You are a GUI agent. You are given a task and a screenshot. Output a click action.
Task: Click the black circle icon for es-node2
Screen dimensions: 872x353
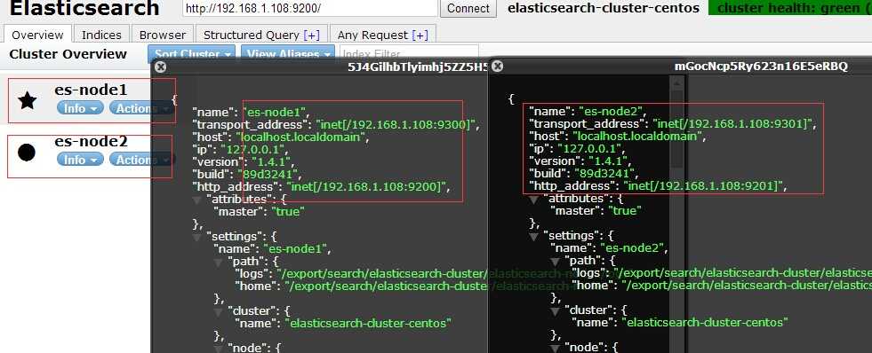[x=27, y=152]
